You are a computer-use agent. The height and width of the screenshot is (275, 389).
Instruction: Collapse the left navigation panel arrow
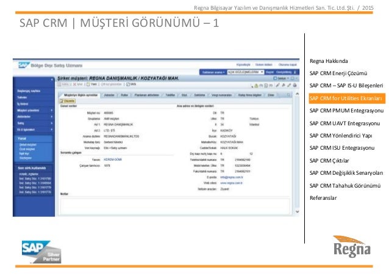[x=52, y=79]
